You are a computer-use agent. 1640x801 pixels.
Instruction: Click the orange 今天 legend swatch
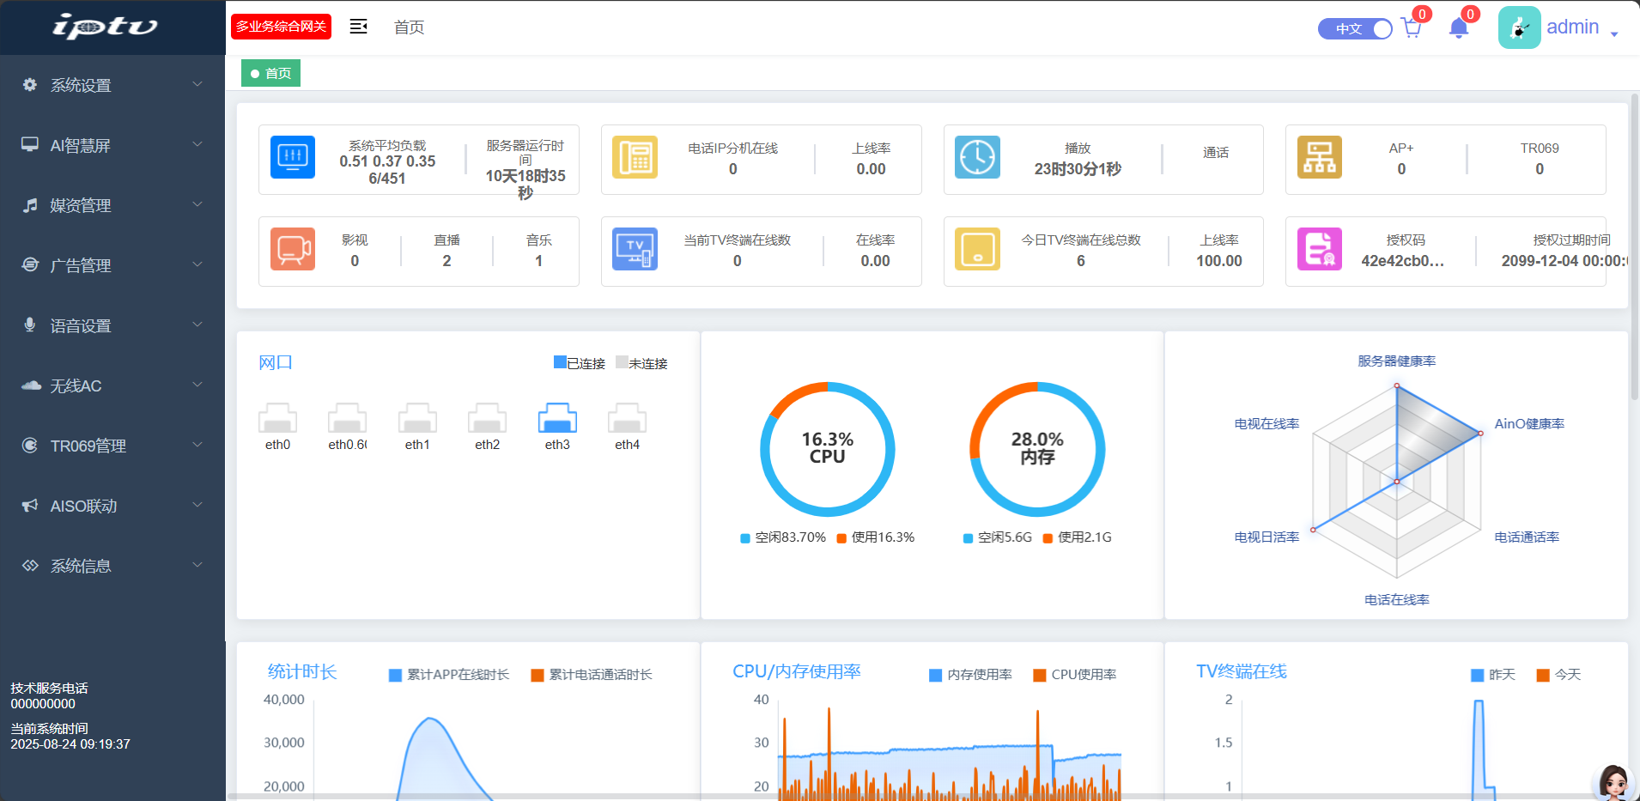[x=1543, y=675]
